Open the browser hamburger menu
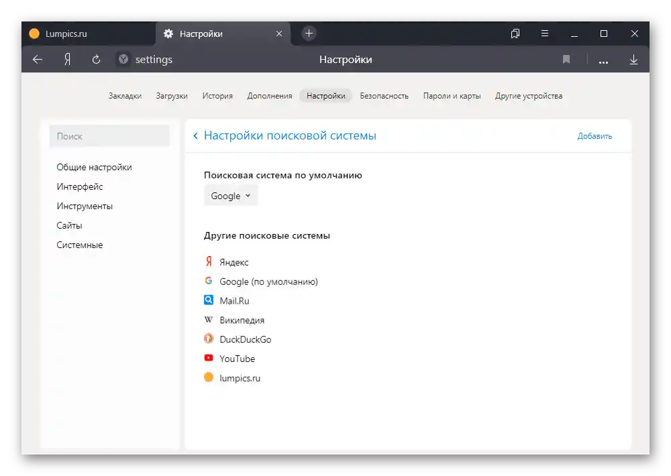 pos(545,34)
